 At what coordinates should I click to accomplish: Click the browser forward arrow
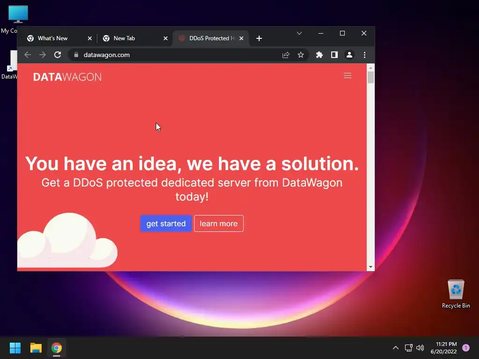pyautogui.click(x=43, y=55)
